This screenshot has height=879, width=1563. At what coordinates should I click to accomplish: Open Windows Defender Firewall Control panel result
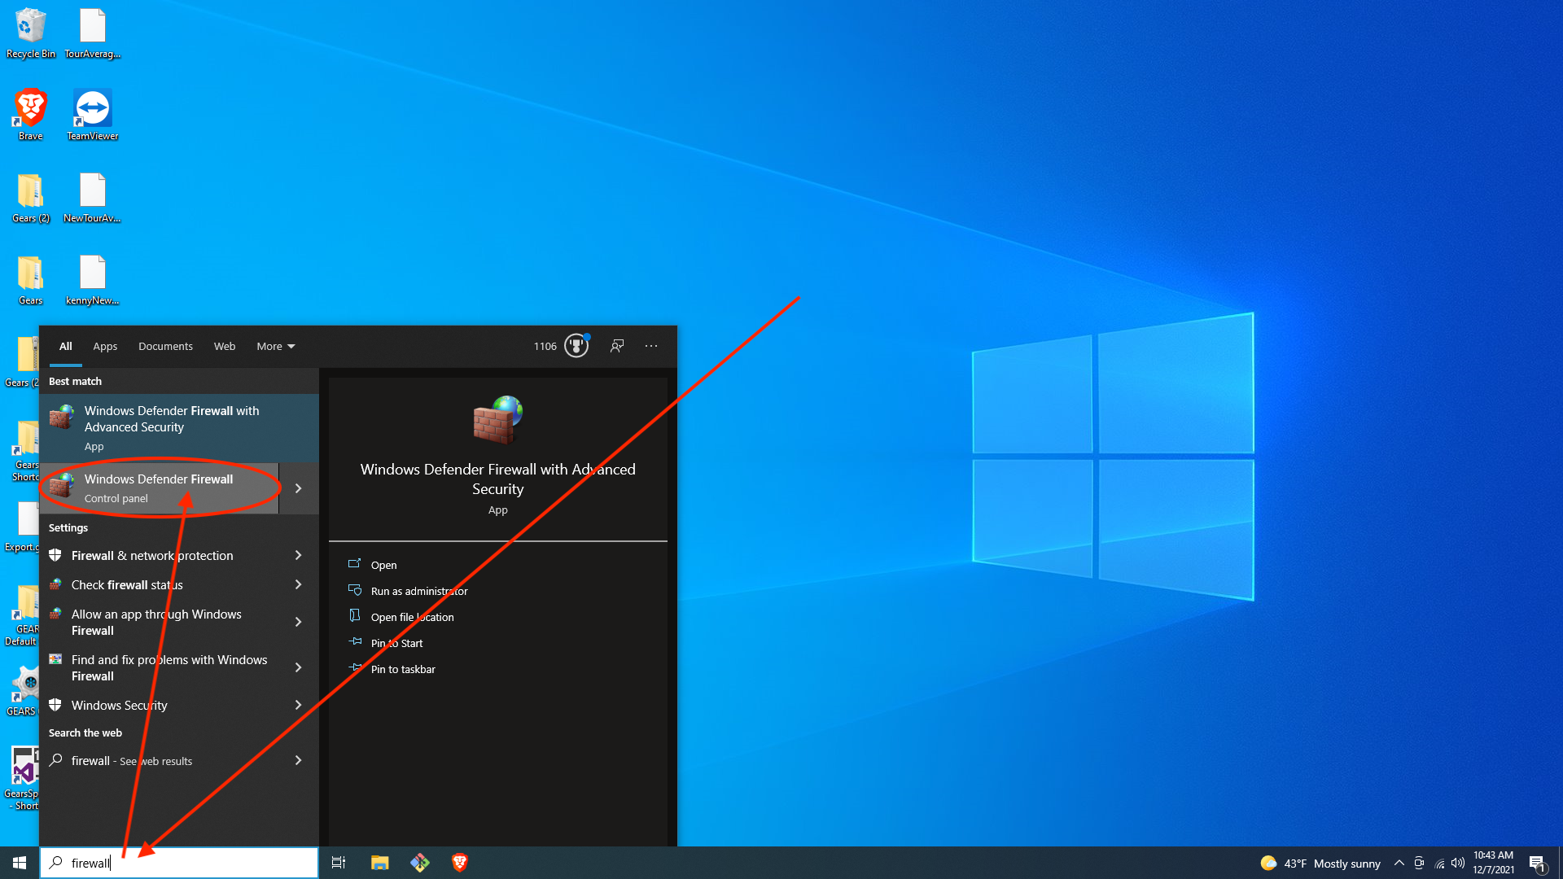click(159, 488)
